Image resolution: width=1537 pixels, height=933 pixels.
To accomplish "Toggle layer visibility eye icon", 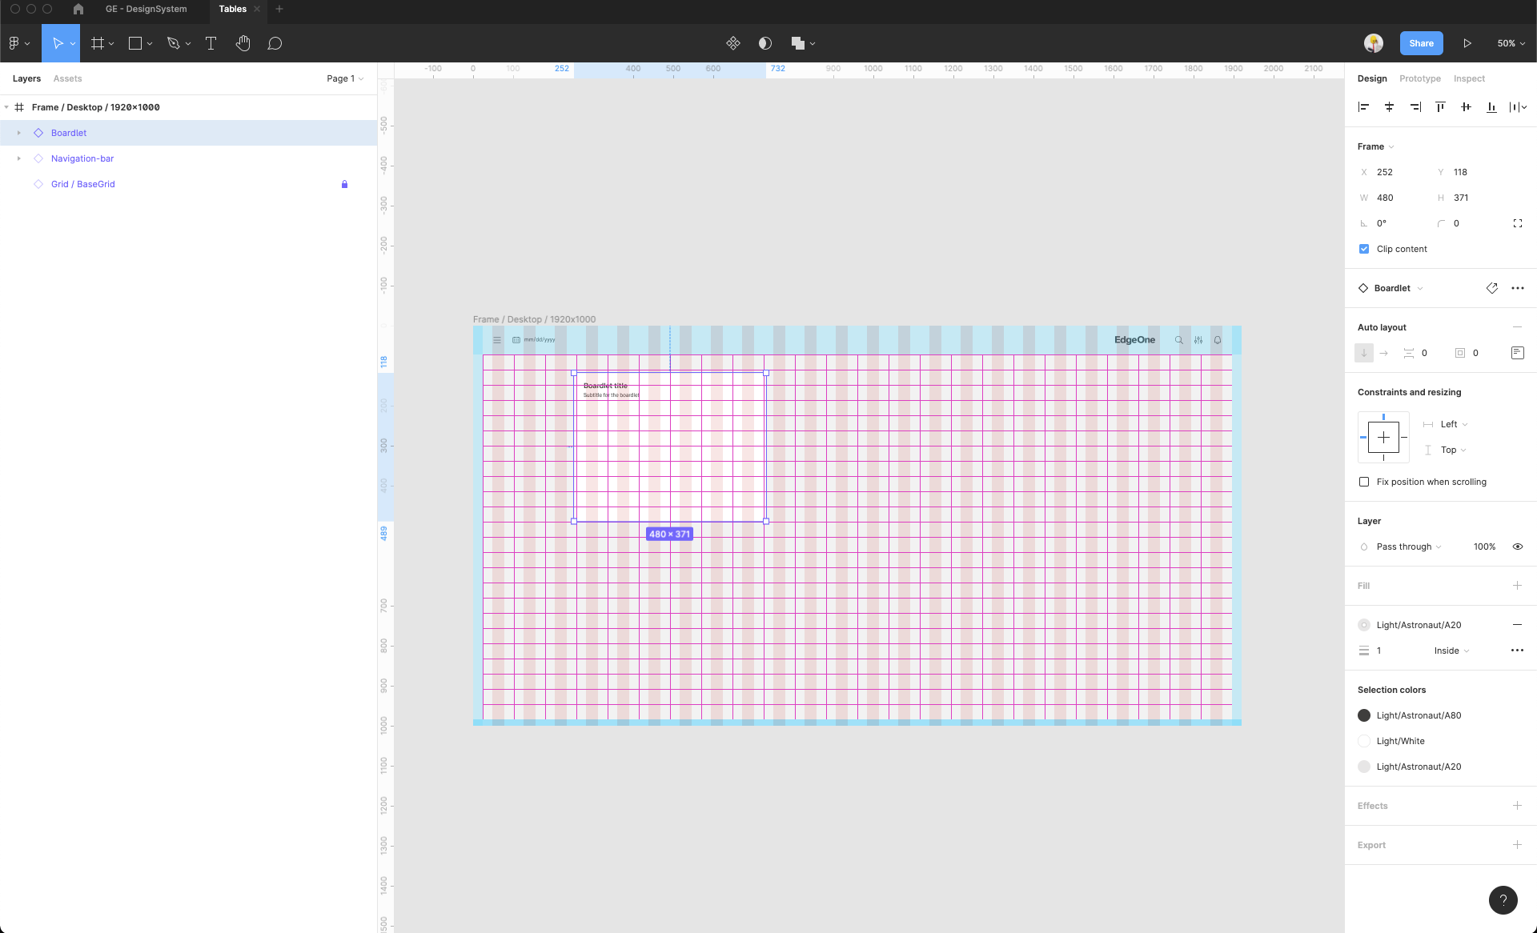I will click(1517, 547).
